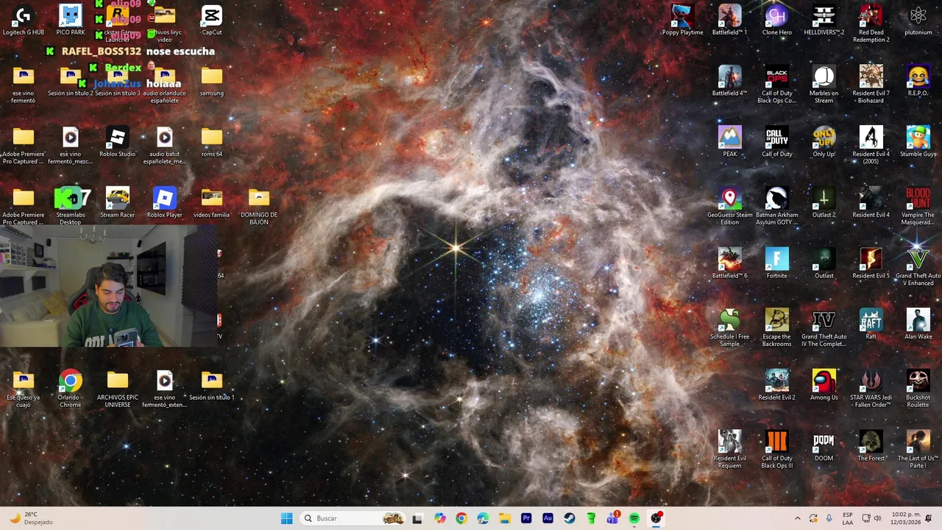The image size is (942, 530).
Task: Launch Among Us shortcut
Action: [824, 385]
